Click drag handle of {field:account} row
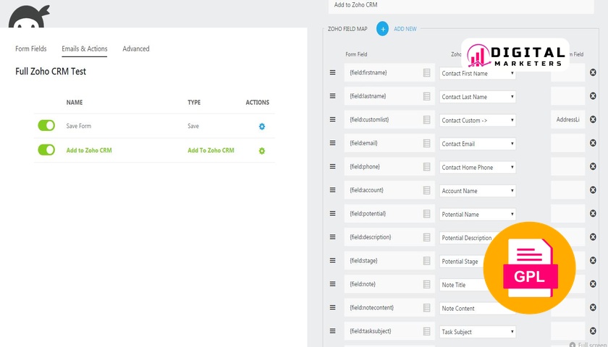608x347 pixels. [x=333, y=189]
